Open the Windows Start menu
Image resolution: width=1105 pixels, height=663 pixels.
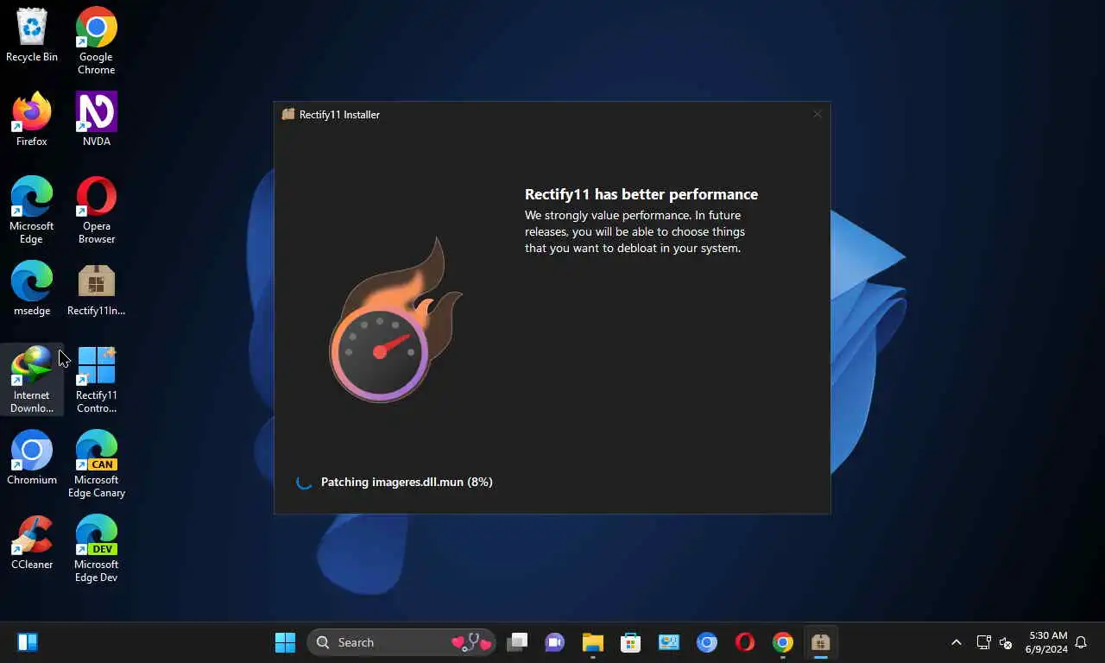pyautogui.click(x=285, y=642)
